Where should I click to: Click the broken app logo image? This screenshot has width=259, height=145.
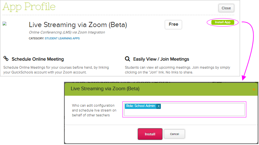coord(5,24)
